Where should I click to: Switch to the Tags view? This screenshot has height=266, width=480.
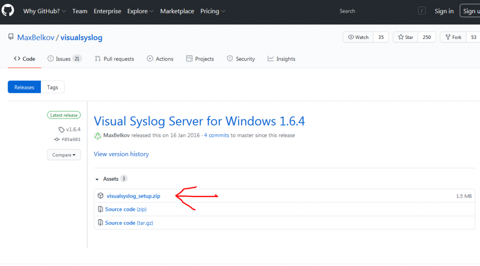52,87
